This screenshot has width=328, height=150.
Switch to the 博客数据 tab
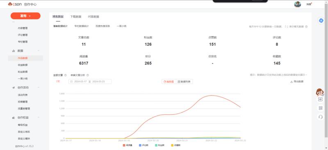tap(58, 17)
